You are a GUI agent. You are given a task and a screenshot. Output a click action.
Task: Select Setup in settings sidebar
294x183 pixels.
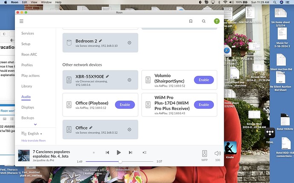tap(26, 44)
